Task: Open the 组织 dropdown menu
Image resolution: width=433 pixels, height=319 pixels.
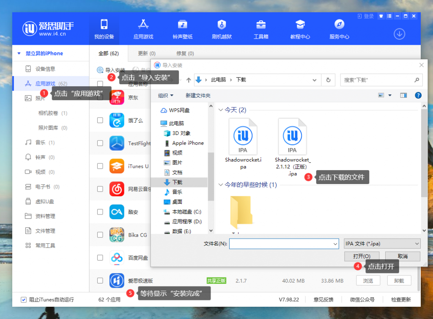Action: pos(166,95)
